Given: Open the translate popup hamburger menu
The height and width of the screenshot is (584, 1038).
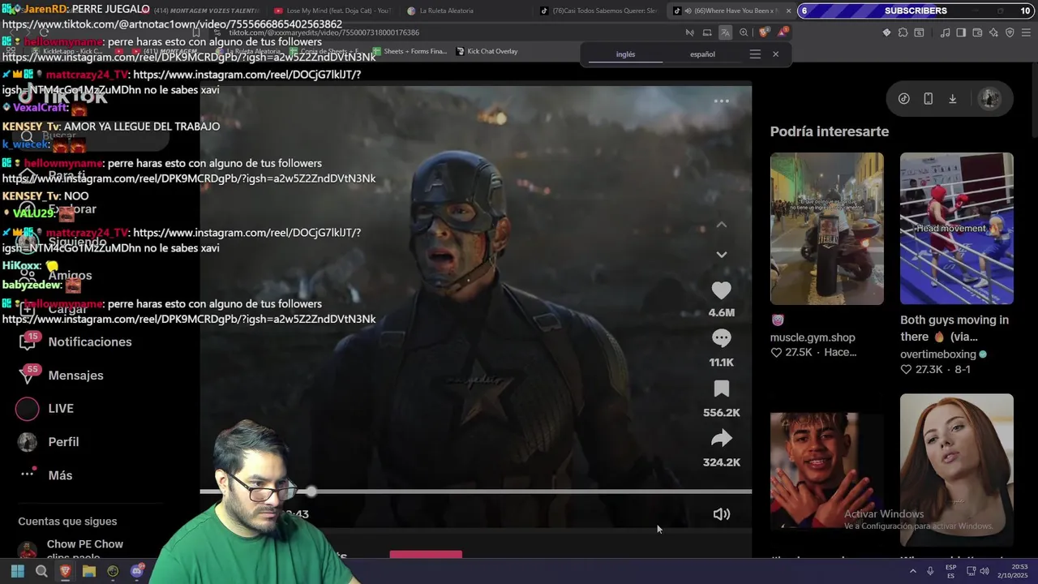Looking at the screenshot, I should 755,54.
